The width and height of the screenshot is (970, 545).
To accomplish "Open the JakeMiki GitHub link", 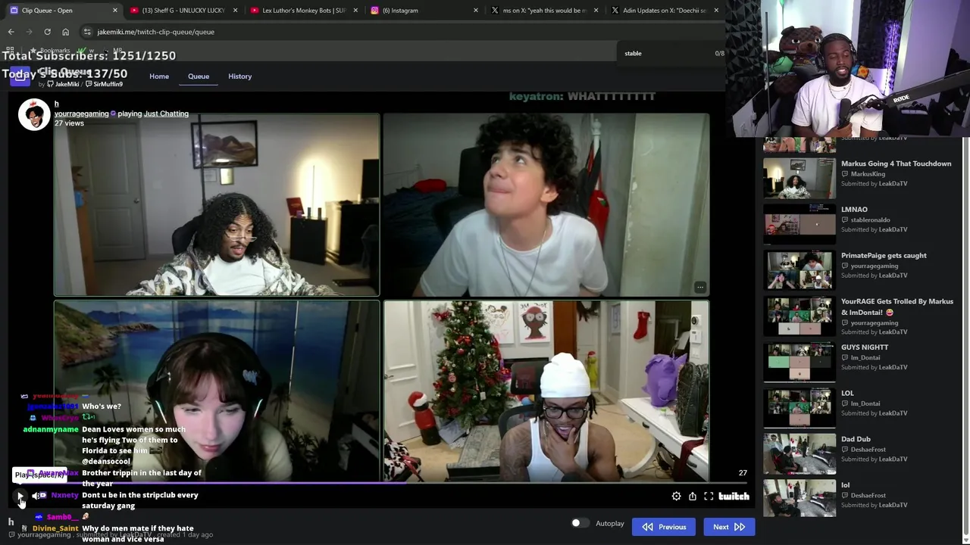I will [64, 84].
